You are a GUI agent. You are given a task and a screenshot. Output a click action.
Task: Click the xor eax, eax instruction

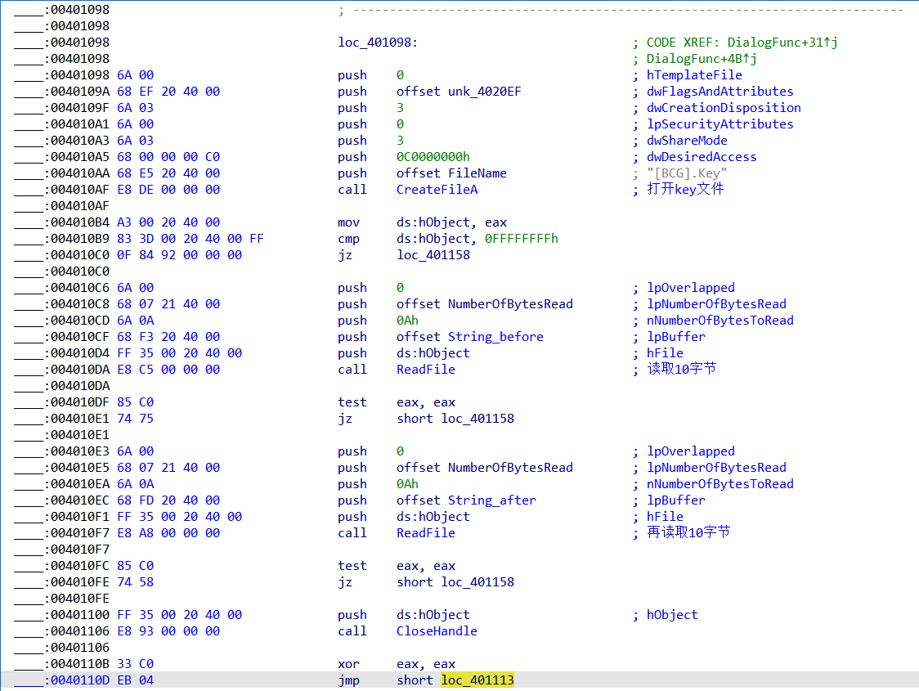click(397, 664)
